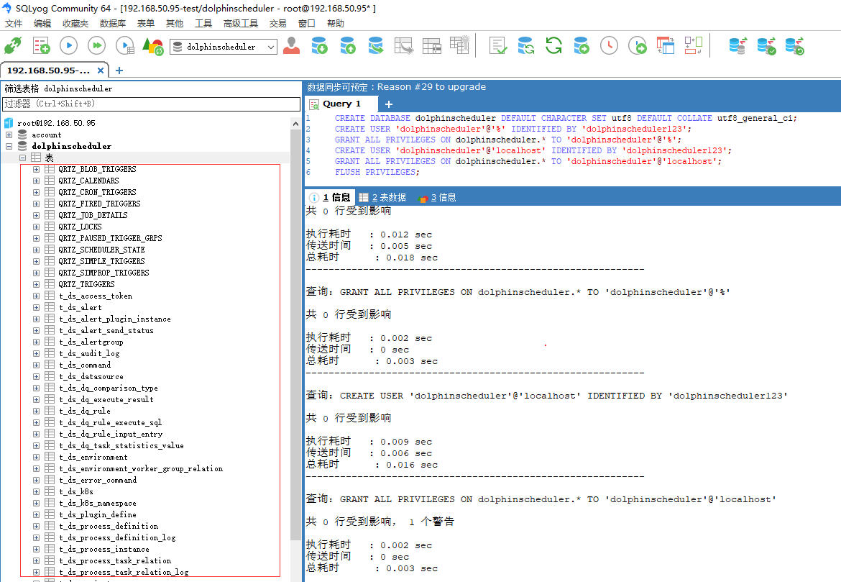This screenshot has height=582, width=841.
Task: Click the database sync with checkmark icon
Action: pos(766,45)
